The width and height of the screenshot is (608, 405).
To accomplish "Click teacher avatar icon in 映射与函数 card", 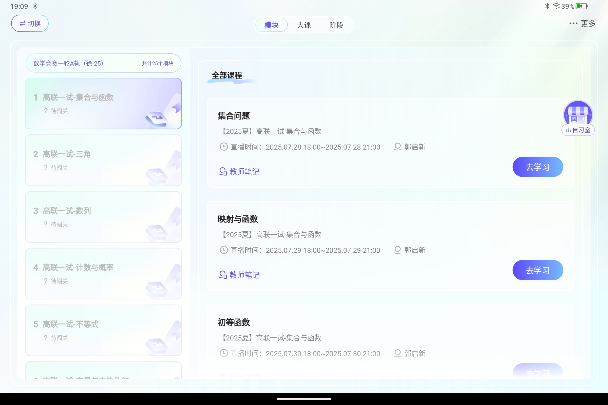I will click(397, 250).
